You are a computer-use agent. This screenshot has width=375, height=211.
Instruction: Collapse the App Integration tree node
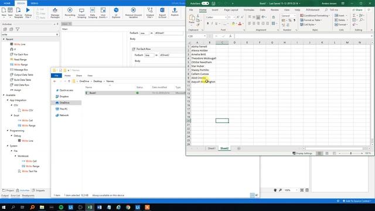click(x=8, y=100)
